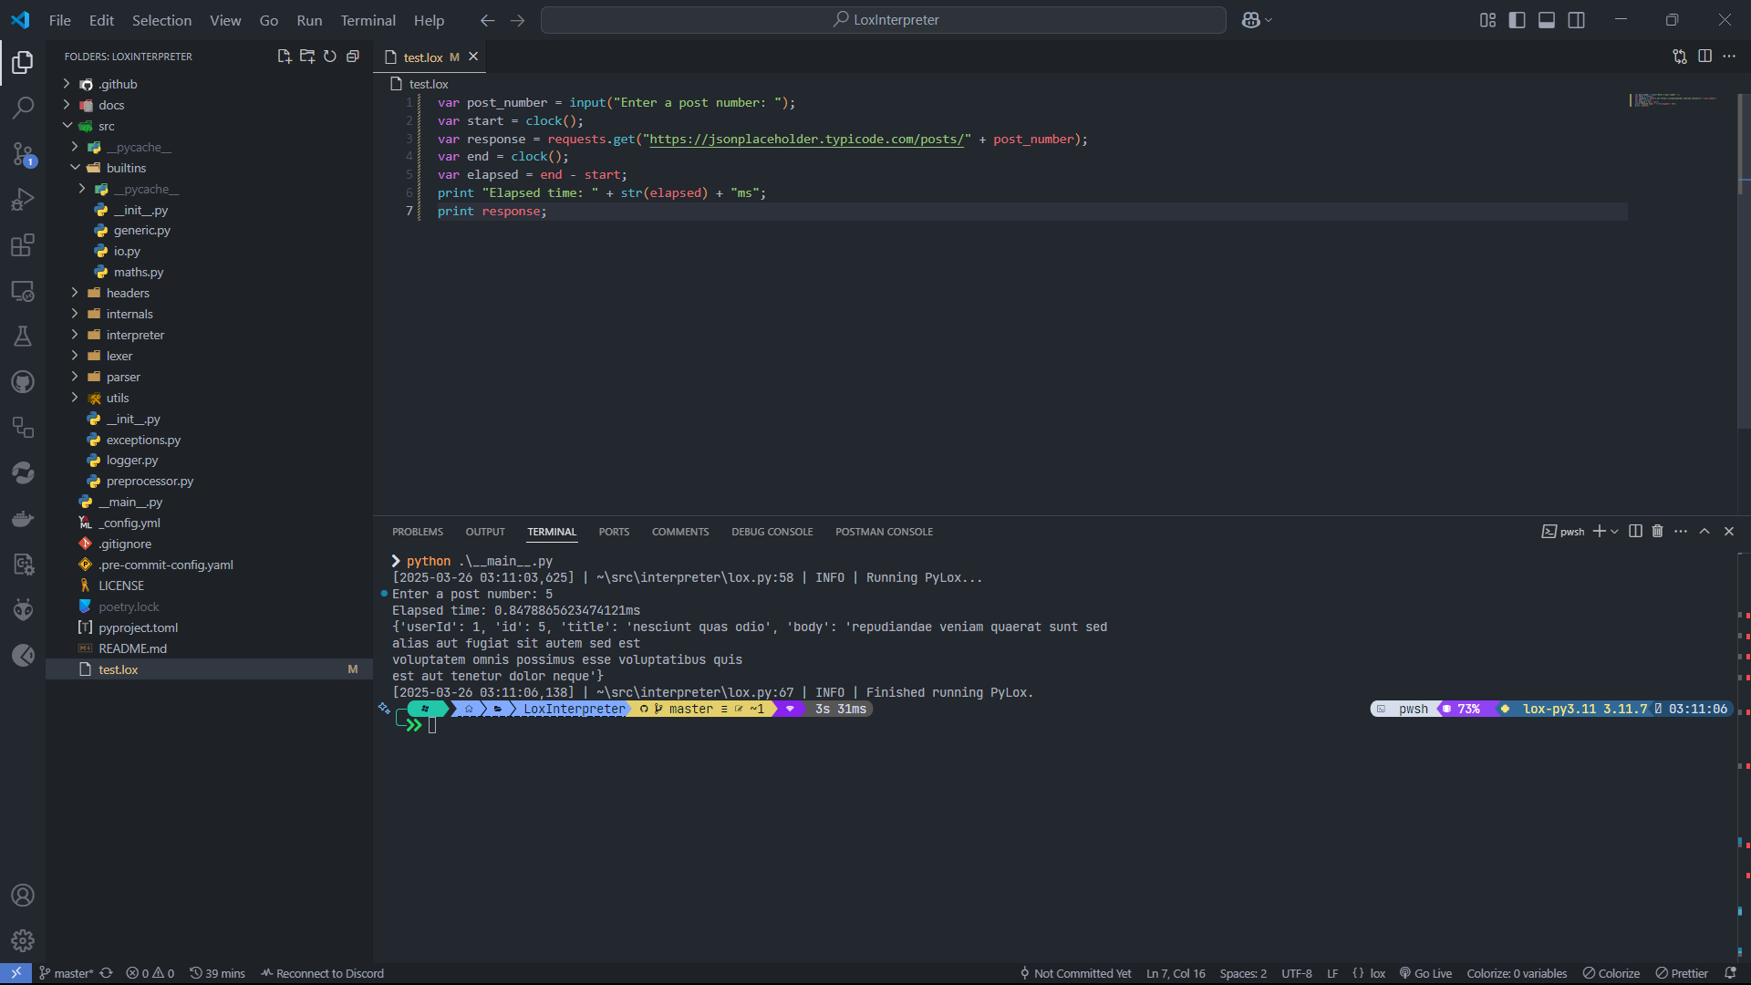Split the editor right icon
This screenshot has width=1751, height=985.
tap(1704, 57)
